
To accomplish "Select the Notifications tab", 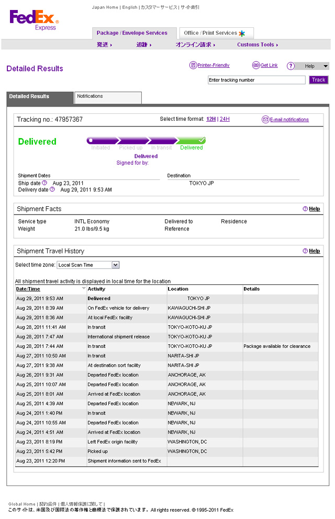I will (108, 98).
